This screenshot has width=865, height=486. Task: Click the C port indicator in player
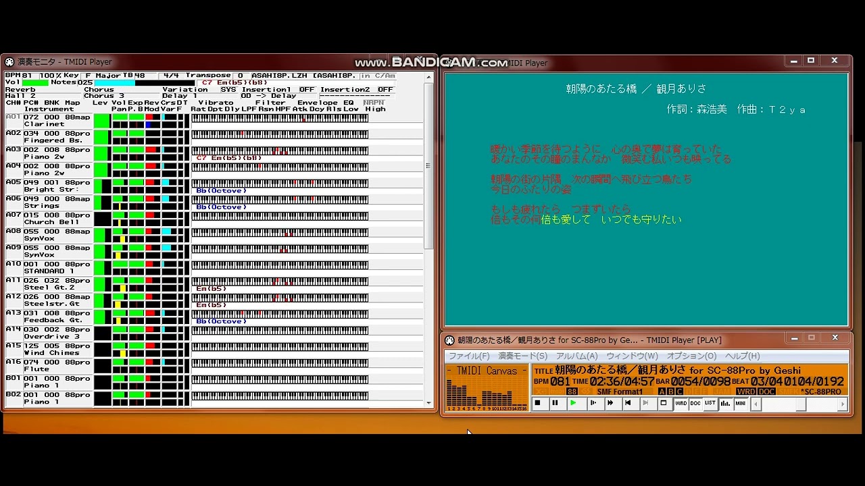point(679,391)
